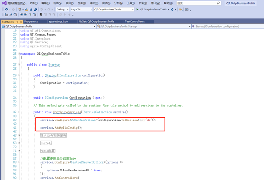Image resolution: width=264 pixels, height=180 pixels.
Task: Click the QT.OutpBusinessToHis solution name label
Action: pyautogui.click(x=241, y=3)
